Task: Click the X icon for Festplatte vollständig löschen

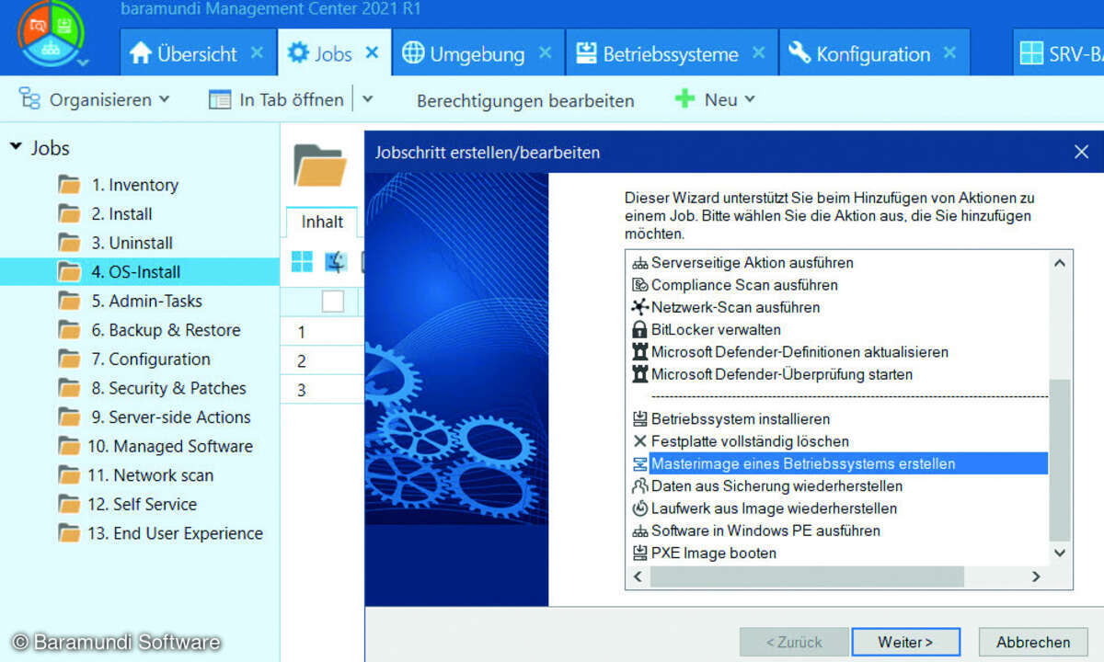Action: click(x=640, y=441)
